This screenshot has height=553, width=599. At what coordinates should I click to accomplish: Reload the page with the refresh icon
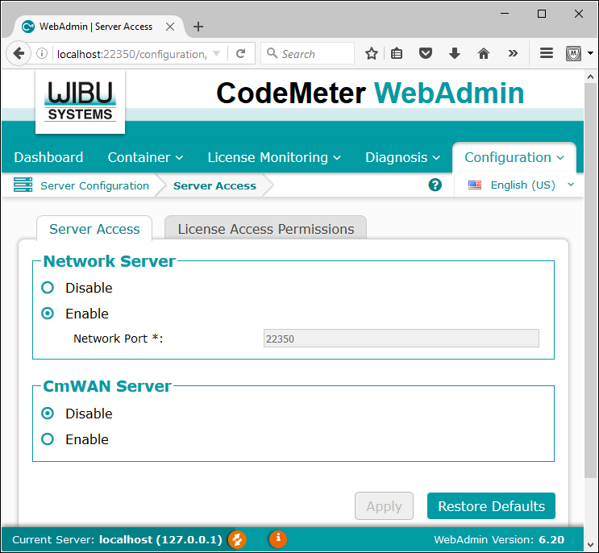[241, 53]
